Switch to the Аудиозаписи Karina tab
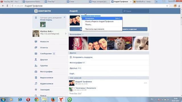 pyautogui.click(x=33, y=2)
